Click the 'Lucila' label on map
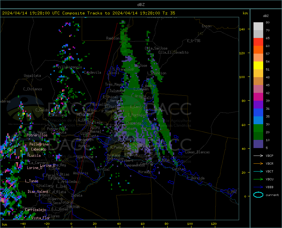The height and width of the screenshot is (228, 282). click(x=35, y=156)
